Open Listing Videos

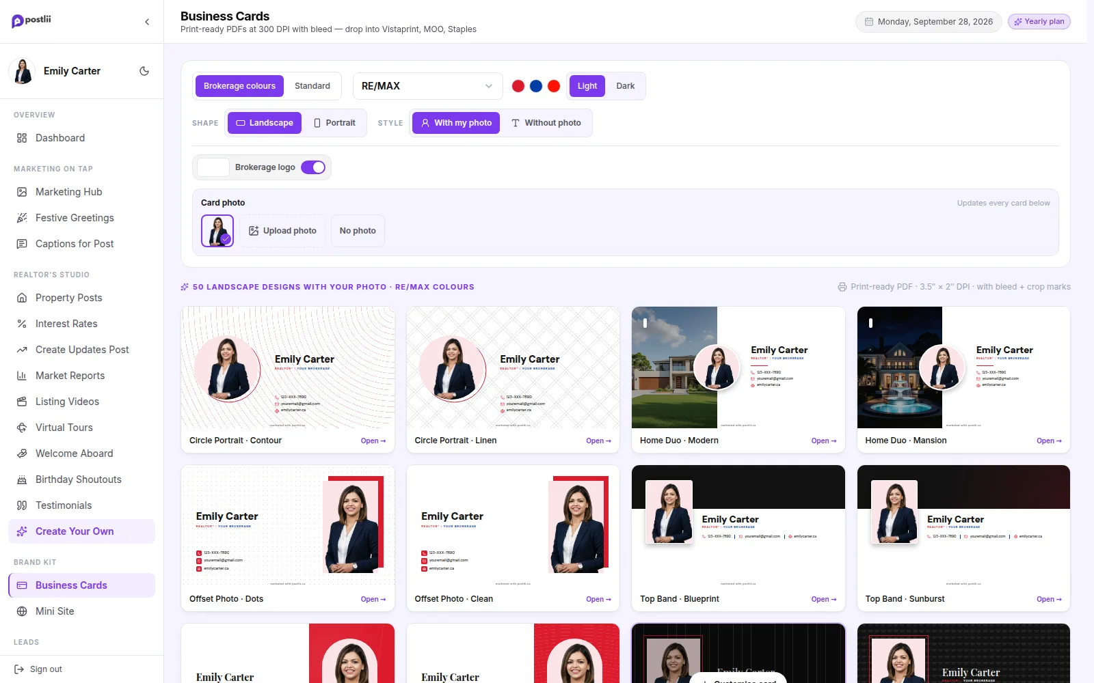click(81, 402)
